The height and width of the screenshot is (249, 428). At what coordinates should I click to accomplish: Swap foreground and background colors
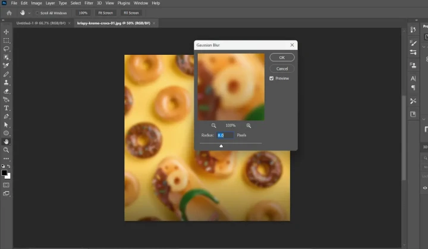[x=9, y=166]
